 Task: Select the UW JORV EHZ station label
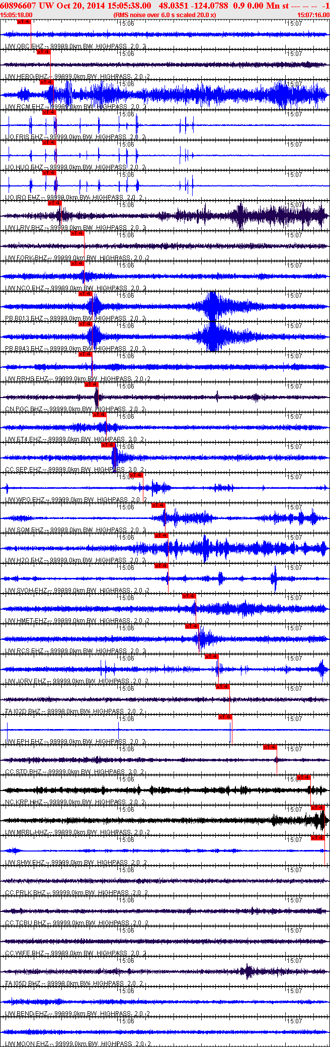click(x=26, y=681)
